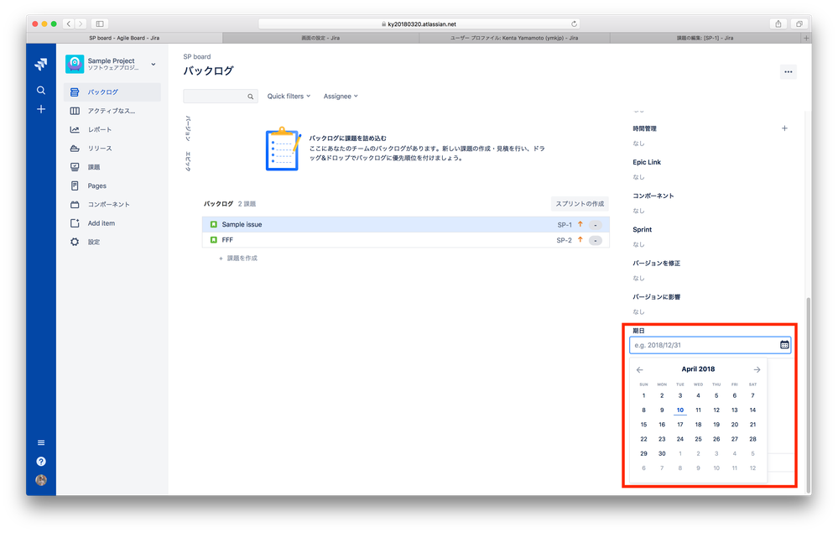Switch to the 画面の設定 - Jira tab
Screen dimensions: 838x533
click(320, 38)
